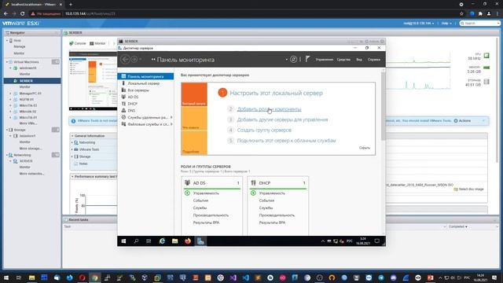Click Добавить другие серверы для управления
The image size is (503, 283).
[282, 119]
